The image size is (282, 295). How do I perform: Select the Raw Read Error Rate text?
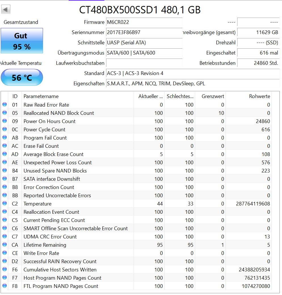tap(46, 105)
